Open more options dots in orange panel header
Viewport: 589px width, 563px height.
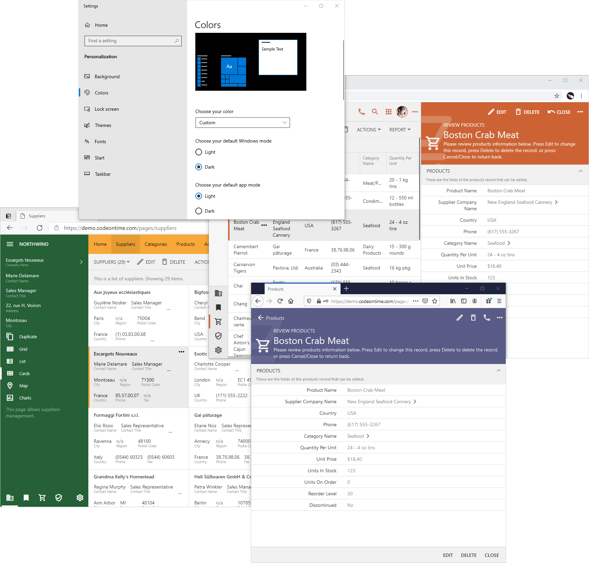click(580, 112)
